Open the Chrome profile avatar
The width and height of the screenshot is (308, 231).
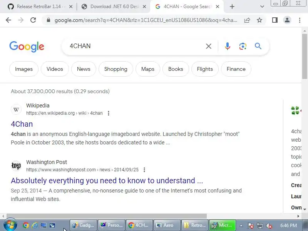click(x=287, y=20)
